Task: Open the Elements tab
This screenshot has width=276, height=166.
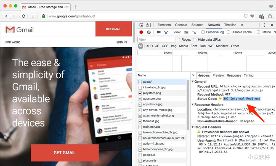Action: coord(164,25)
